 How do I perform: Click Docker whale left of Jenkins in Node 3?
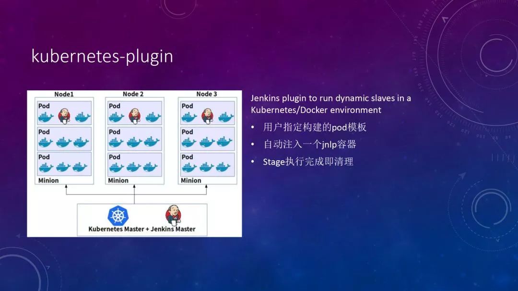tap(189, 117)
